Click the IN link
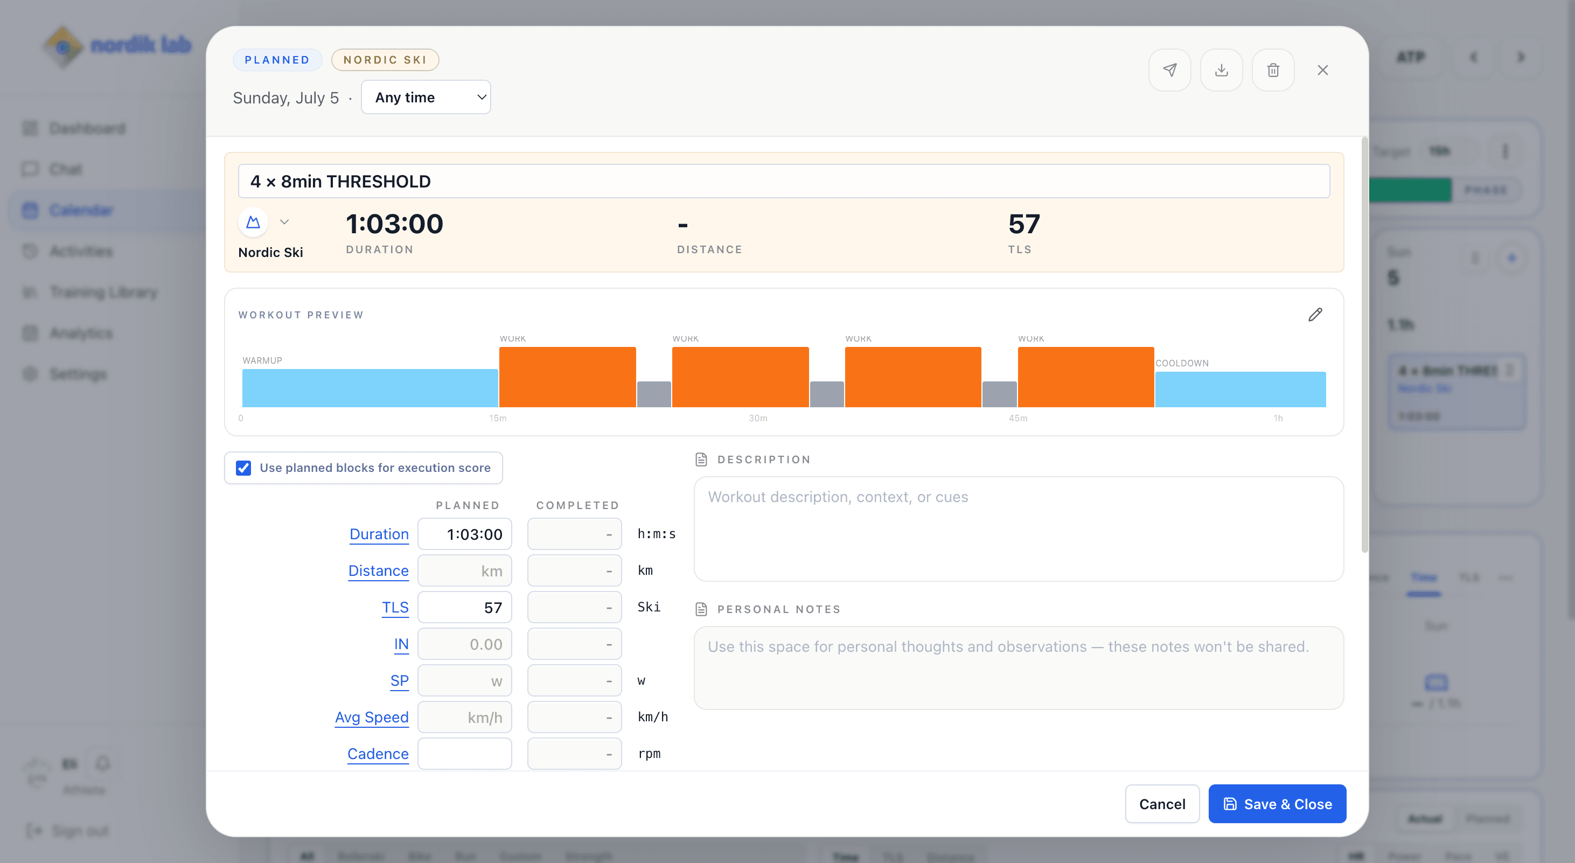The width and height of the screenshot is (1575, 863). click(x=401, y=644)
